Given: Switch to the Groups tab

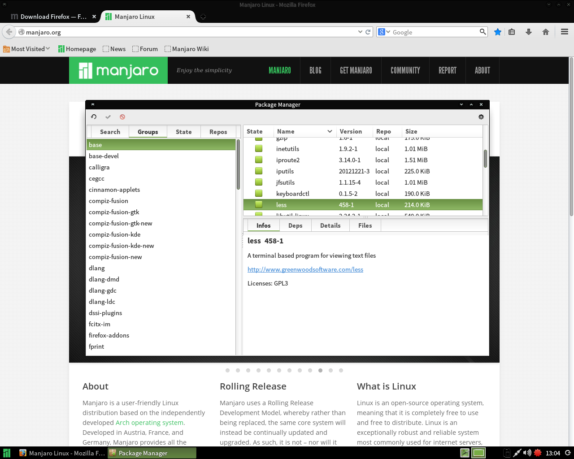Looking at the screenshot, I should click(148, 132).
